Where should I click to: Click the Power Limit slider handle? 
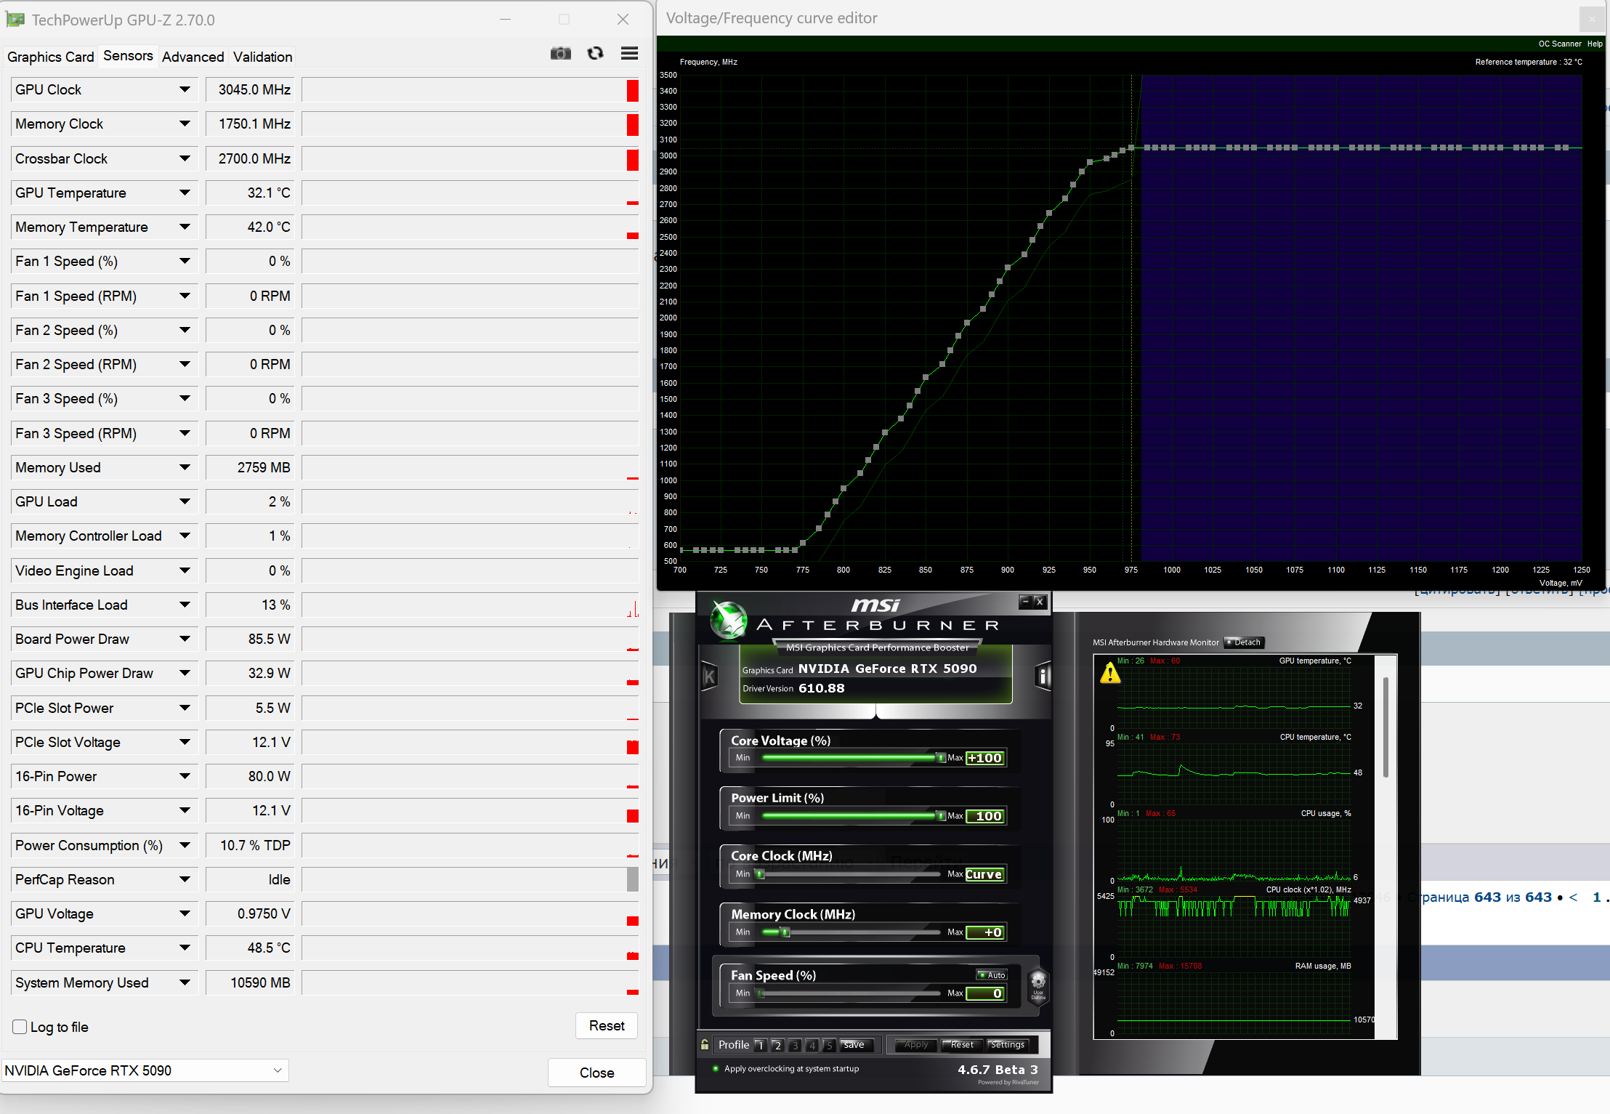click(x=941, y=816)
